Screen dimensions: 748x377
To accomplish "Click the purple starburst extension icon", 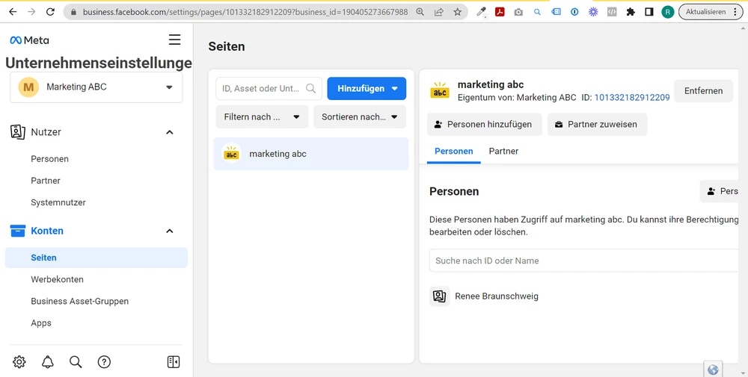I will point(593,12).
